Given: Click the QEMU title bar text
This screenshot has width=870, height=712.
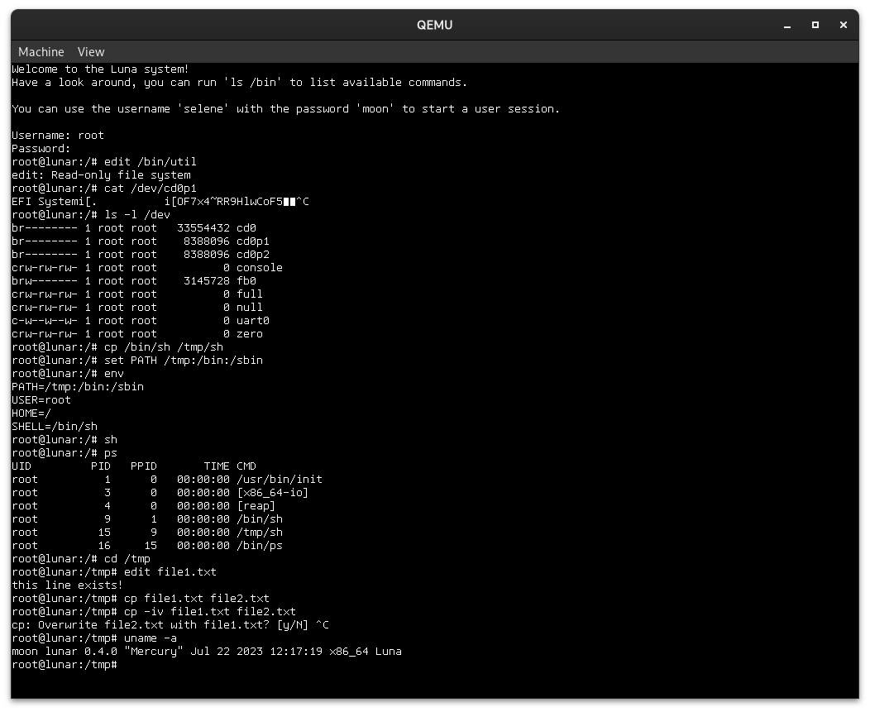Looking at the screenshot, I should pos(434,25).
